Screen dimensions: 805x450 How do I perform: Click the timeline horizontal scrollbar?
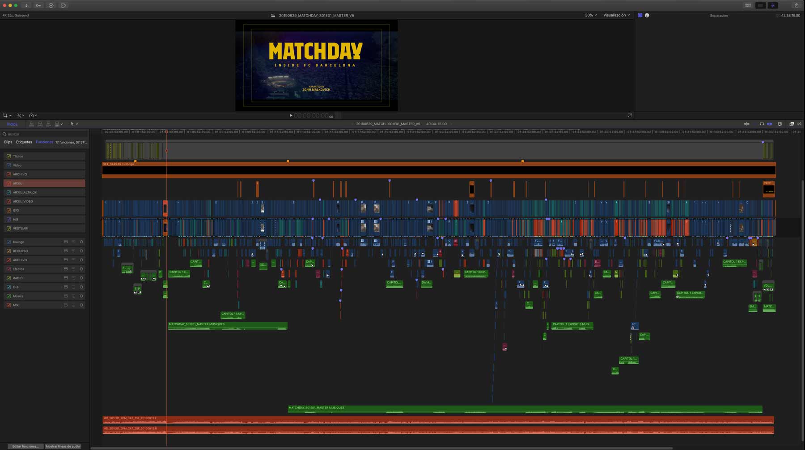click(x=381, y=448)
